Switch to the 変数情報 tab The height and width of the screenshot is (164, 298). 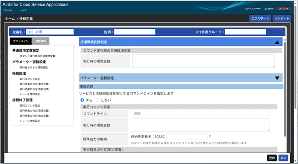41,41
